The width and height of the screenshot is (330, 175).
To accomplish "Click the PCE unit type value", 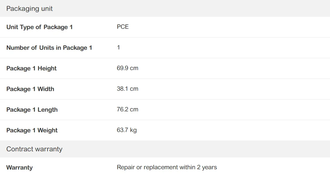I will point(123,27).
